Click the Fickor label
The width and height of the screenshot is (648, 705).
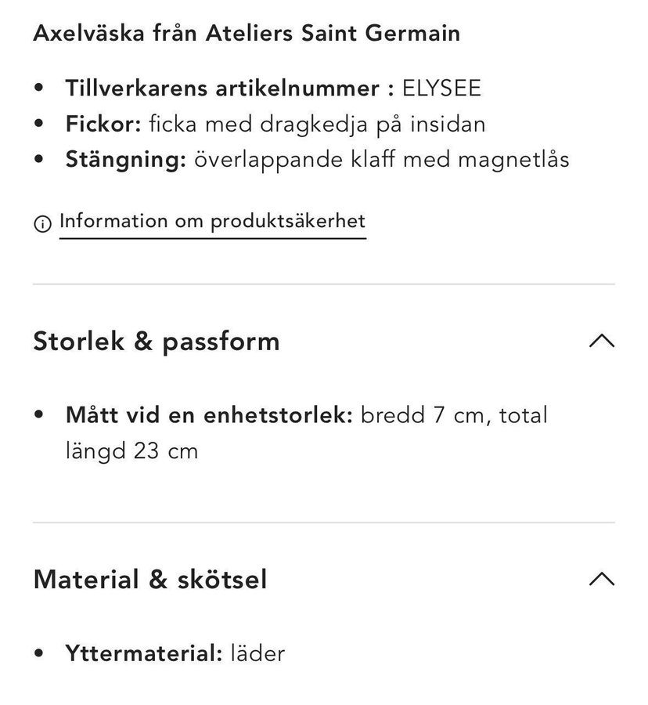click(103, 124)
